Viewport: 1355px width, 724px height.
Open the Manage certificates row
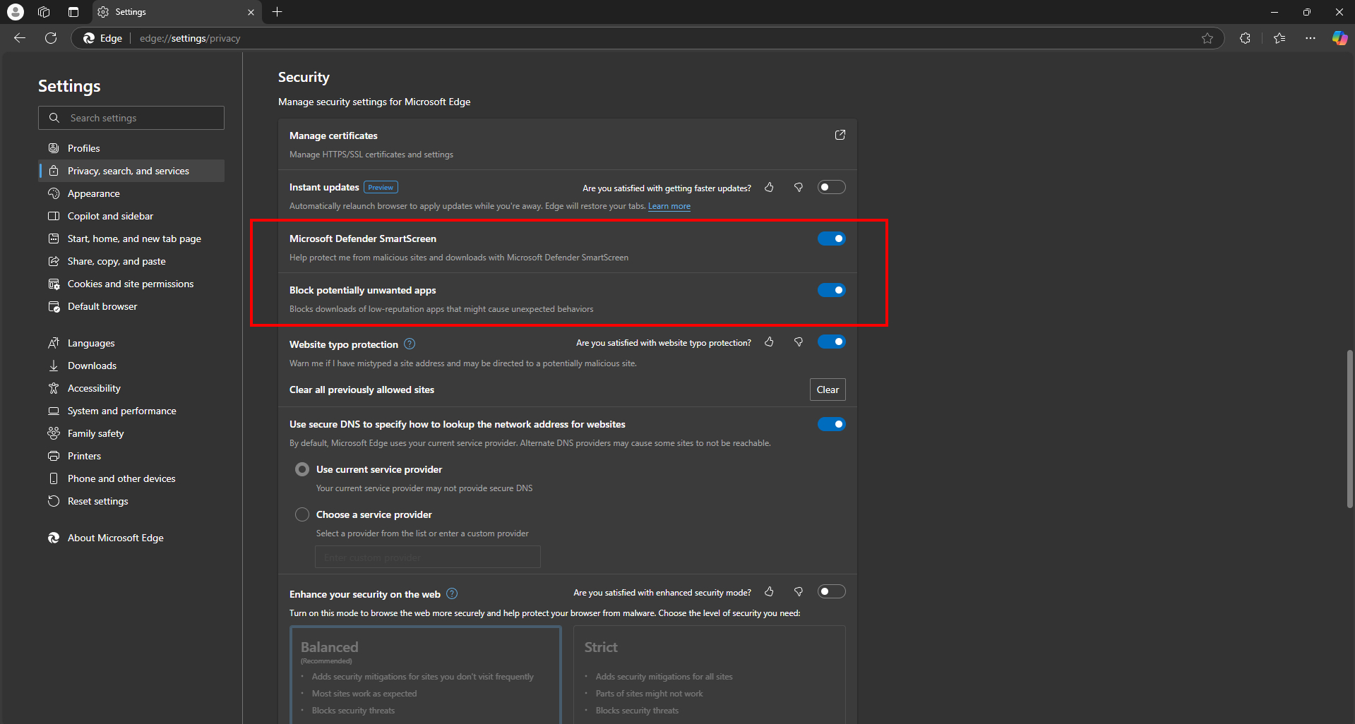pos(568,144)
